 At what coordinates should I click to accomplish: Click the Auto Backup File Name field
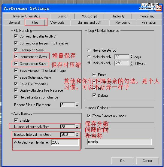point(65,142)
